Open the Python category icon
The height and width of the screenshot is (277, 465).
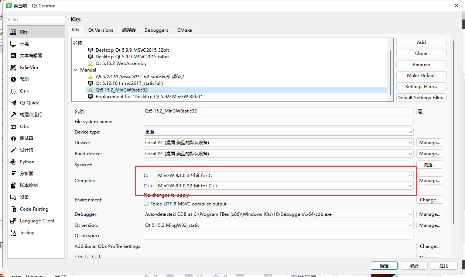point(13,162)
